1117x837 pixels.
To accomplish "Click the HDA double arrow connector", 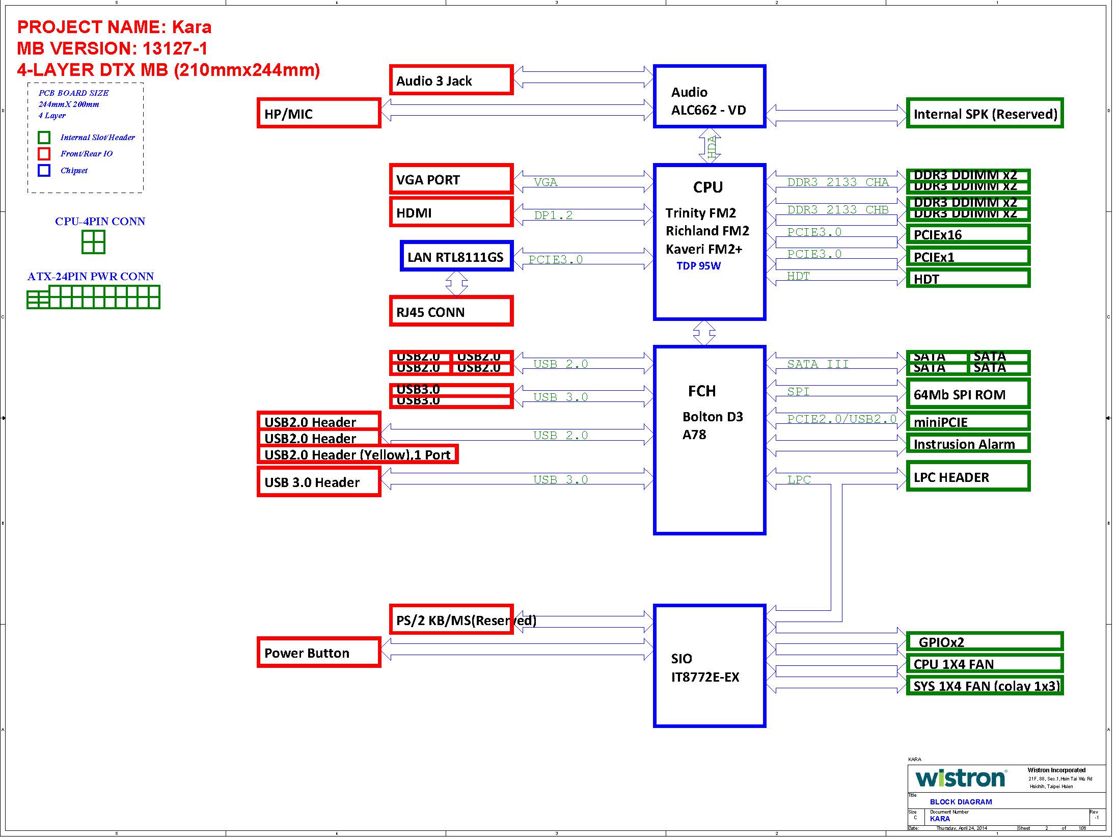I will pos(710,146).
